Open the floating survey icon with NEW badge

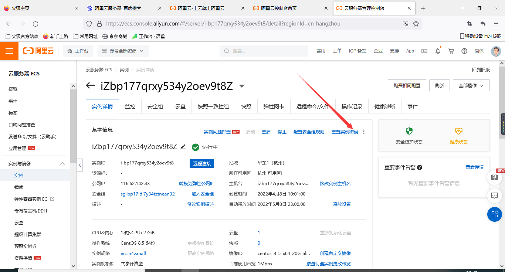tap(495, 177)
